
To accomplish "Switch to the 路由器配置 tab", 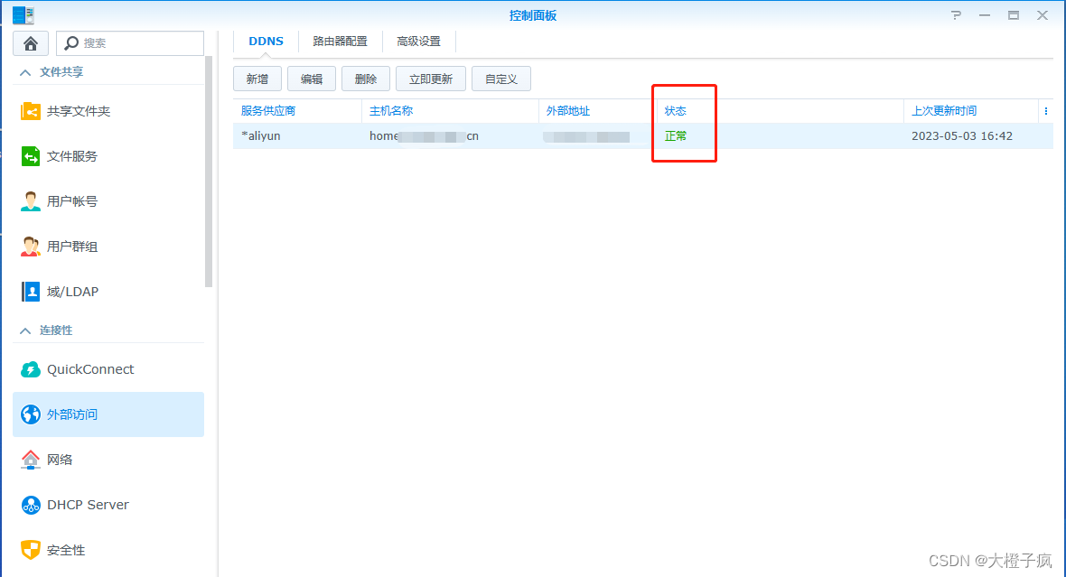I will point(340,41).
